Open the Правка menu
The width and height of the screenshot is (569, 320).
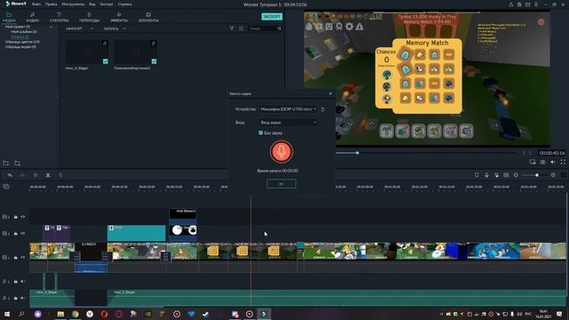(52, 4)
